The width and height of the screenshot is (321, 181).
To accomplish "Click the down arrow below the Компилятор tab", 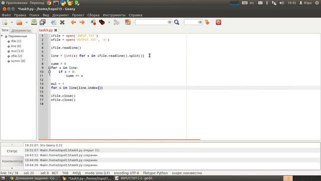I will point(12,168).
